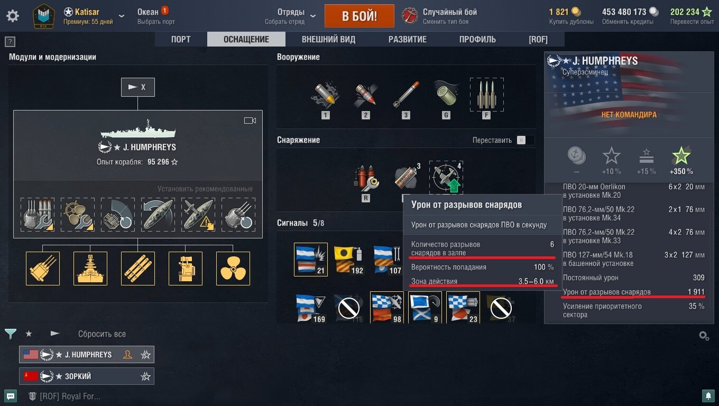Expand the Katisar account dropdown
The width and height of the screenshot is (719, 406).
(122, 16)
